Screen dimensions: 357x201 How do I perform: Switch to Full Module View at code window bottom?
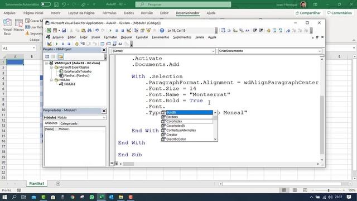(116, 164)
